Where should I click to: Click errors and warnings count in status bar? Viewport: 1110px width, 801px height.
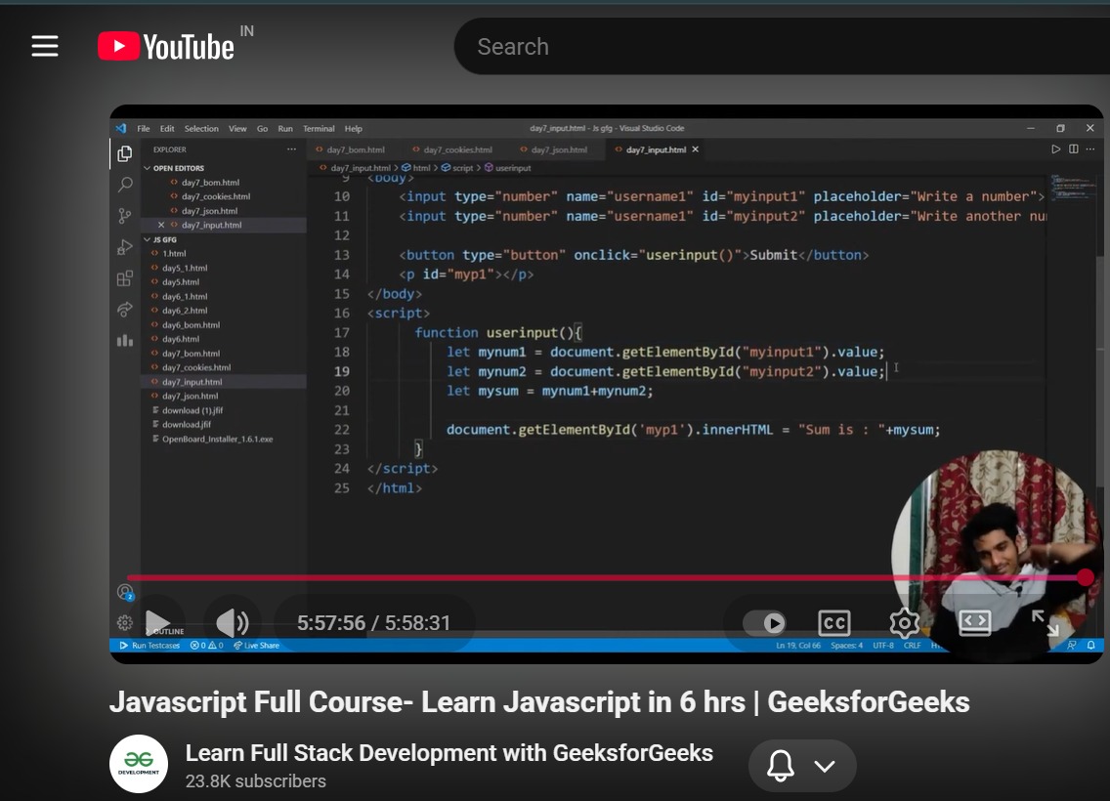tap(207, 646)
